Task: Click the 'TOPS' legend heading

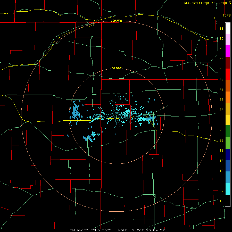Action: pyautogui.click(x=227, y=15)
